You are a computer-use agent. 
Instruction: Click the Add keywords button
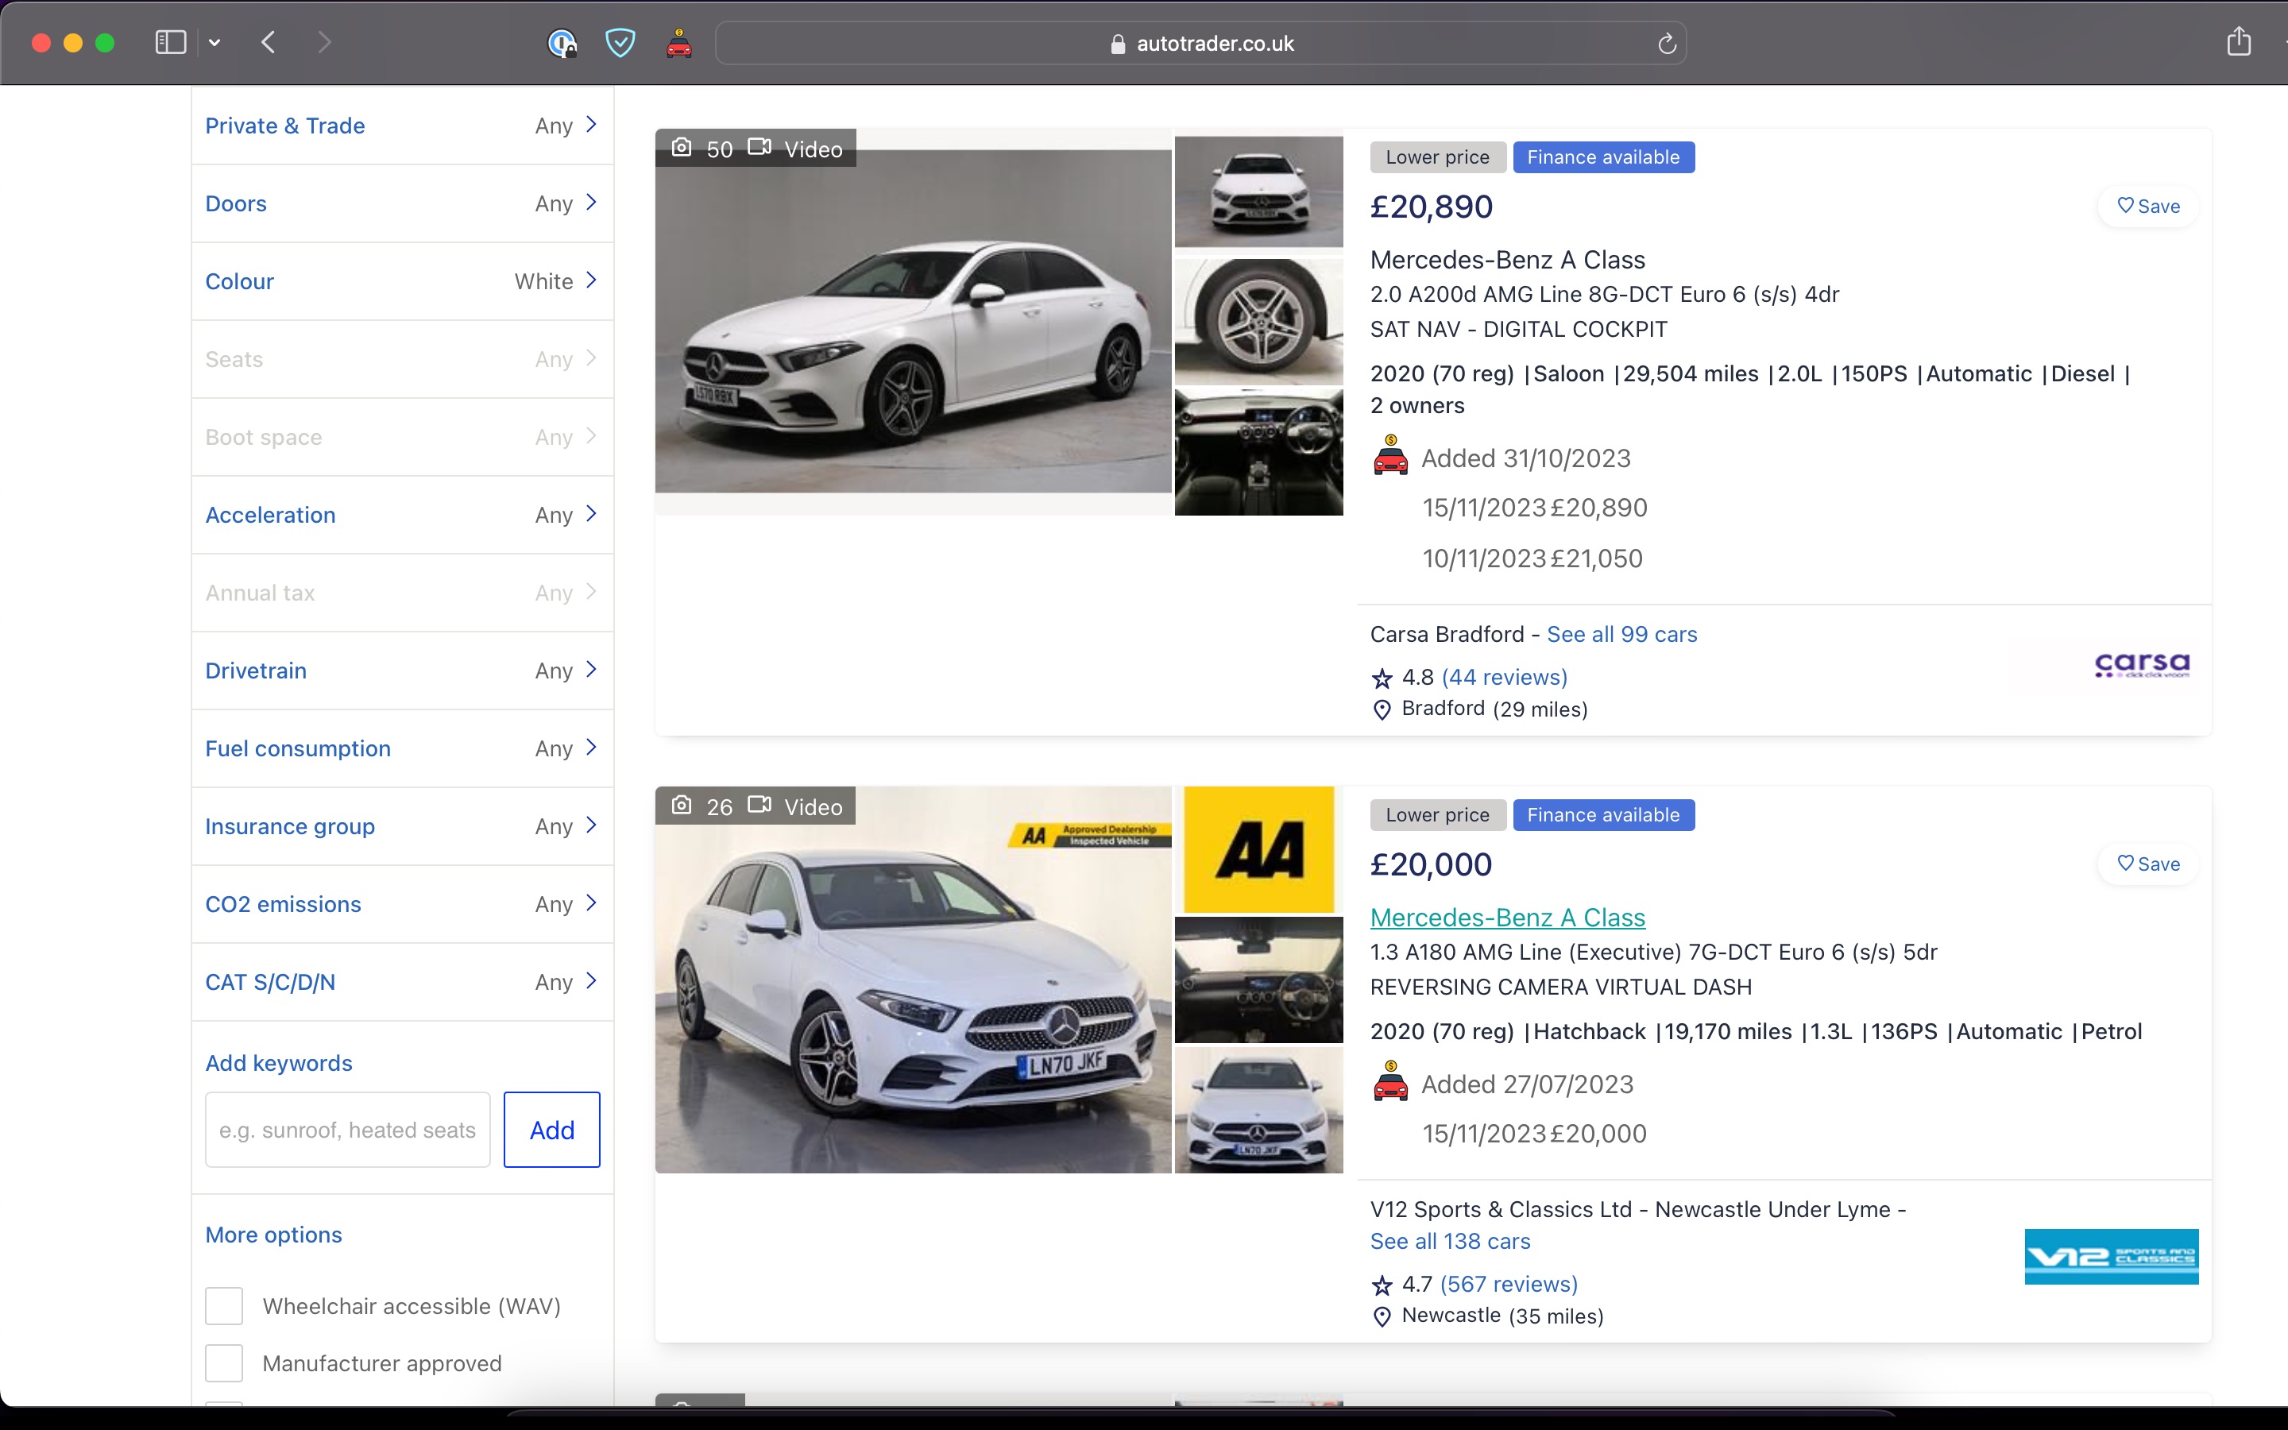tap(552, 1130)
